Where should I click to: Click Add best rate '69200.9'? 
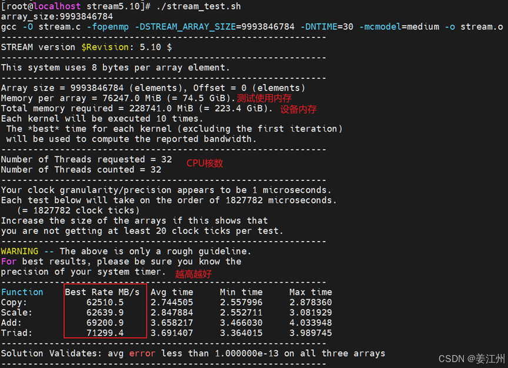(x=105, y=323)
